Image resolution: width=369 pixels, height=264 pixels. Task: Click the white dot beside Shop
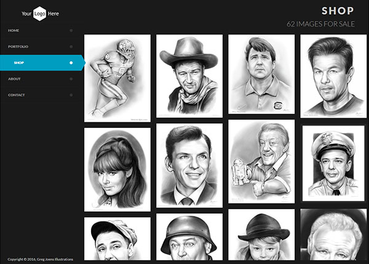click(x=71, y=63)
